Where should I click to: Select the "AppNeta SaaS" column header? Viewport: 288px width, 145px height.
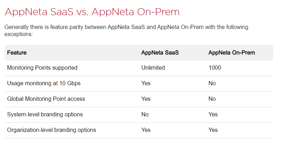160,53
